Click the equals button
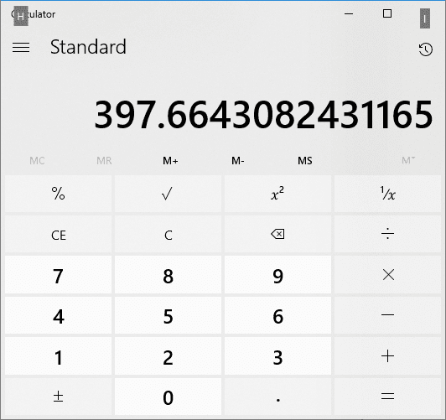The width and height of the screenshot is (446, 420). click(387, 397)
